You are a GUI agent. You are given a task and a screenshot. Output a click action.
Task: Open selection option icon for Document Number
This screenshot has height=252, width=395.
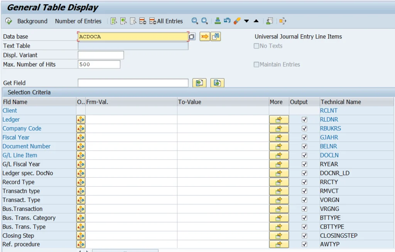[81, 147]
